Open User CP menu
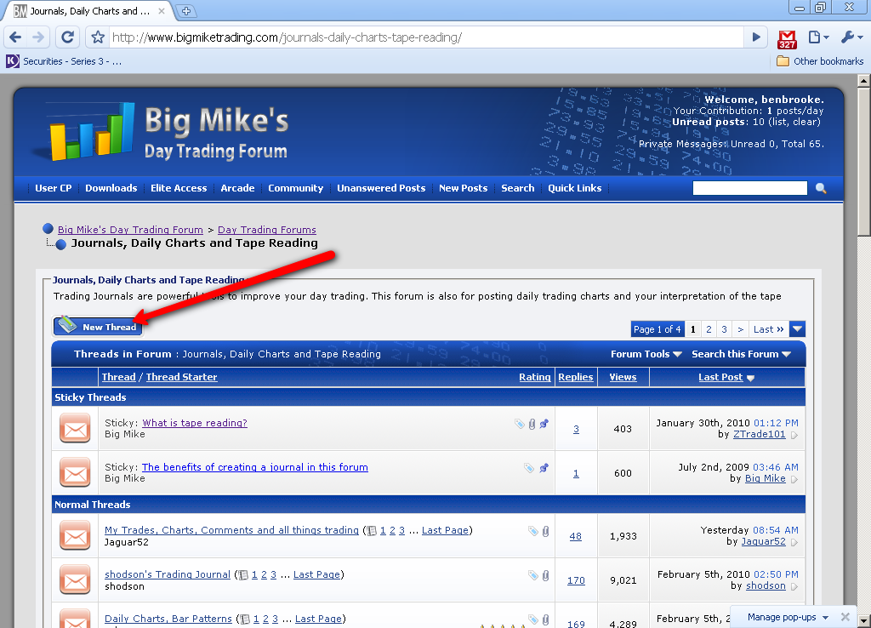This screenshot has height=628, width=871. tap(54, 188)
